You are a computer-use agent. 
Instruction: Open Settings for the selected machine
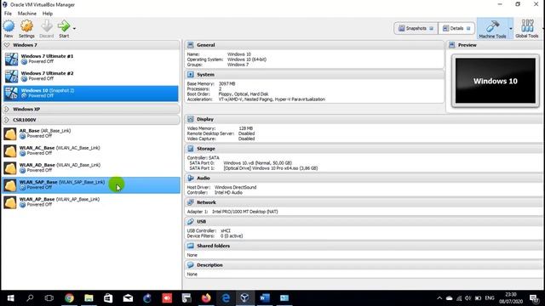(26, 29)
